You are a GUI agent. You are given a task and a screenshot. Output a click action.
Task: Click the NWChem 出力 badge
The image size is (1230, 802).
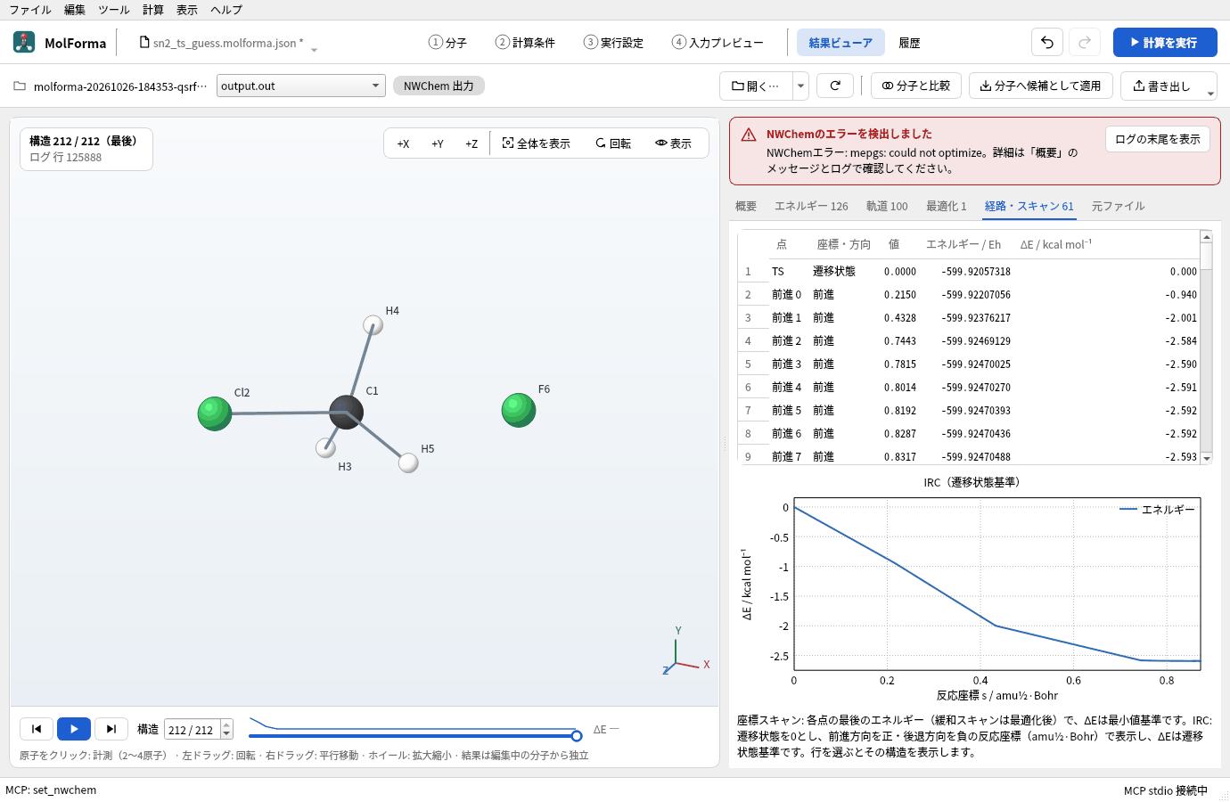click(439, 86)
